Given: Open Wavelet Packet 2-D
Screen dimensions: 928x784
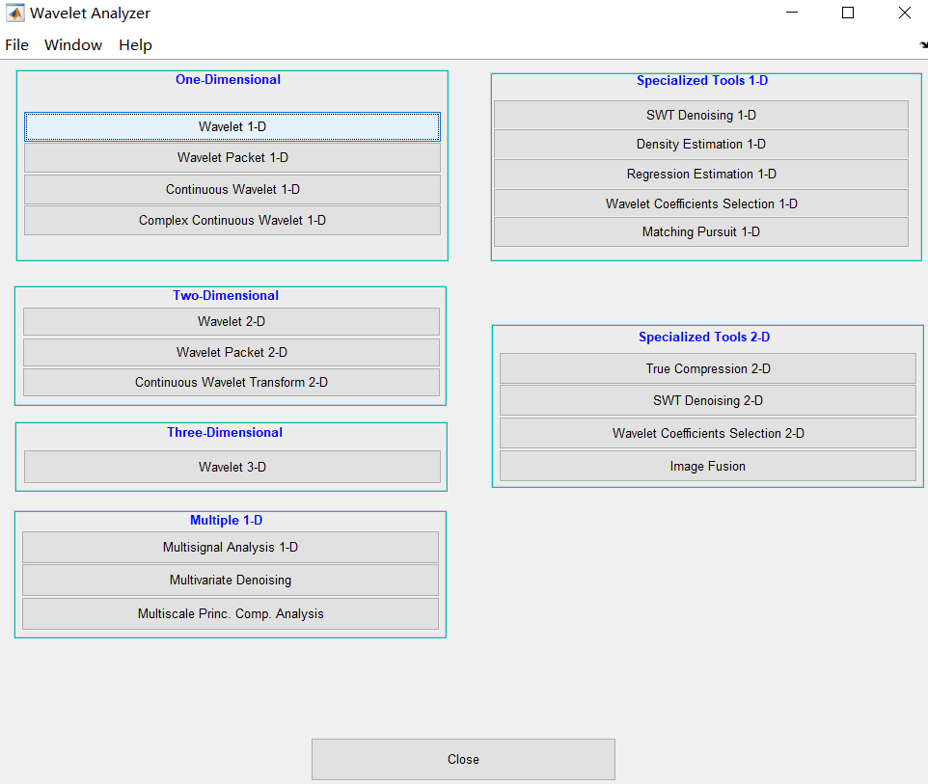Looking at the screenshot, I should tap(232, 352).
